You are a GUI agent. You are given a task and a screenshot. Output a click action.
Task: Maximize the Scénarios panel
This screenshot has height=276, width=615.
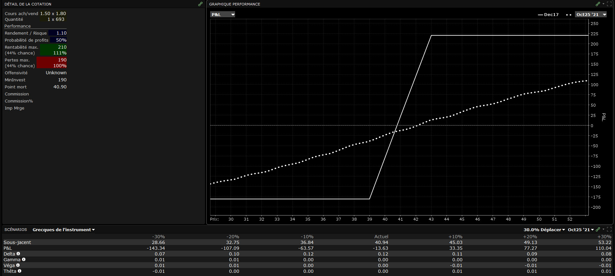pyautogui.click(x=609, y=229)
